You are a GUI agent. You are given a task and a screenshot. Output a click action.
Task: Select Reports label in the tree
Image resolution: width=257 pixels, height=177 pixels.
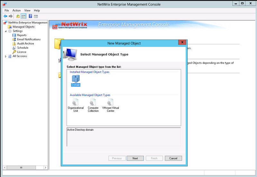point(22,35)
